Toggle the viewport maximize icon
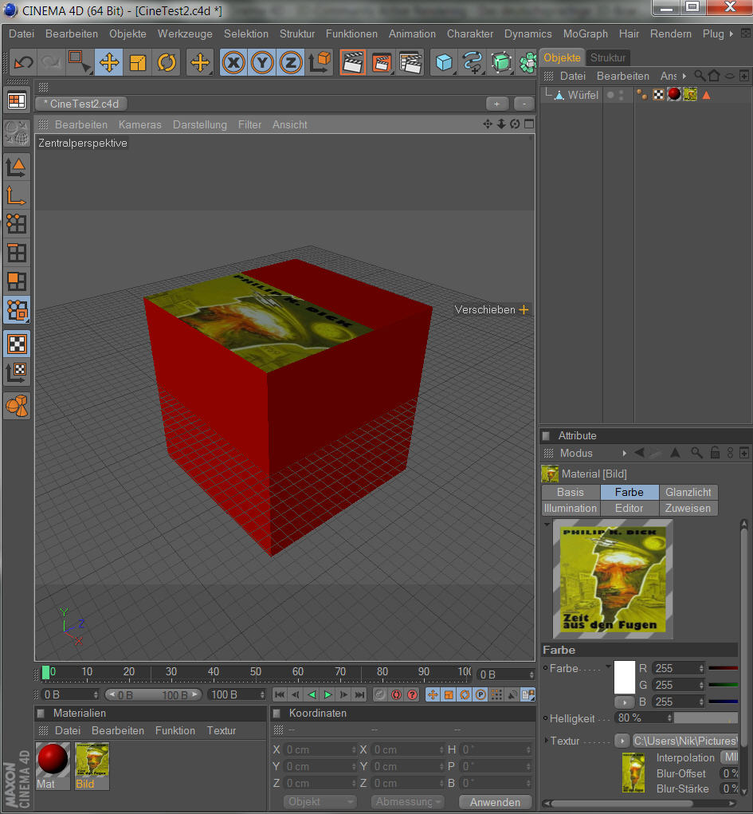The width and height of the screenshot is (753, 814). tap(529, 124)
